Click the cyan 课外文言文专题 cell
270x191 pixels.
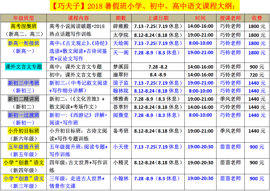coord(24,67)
